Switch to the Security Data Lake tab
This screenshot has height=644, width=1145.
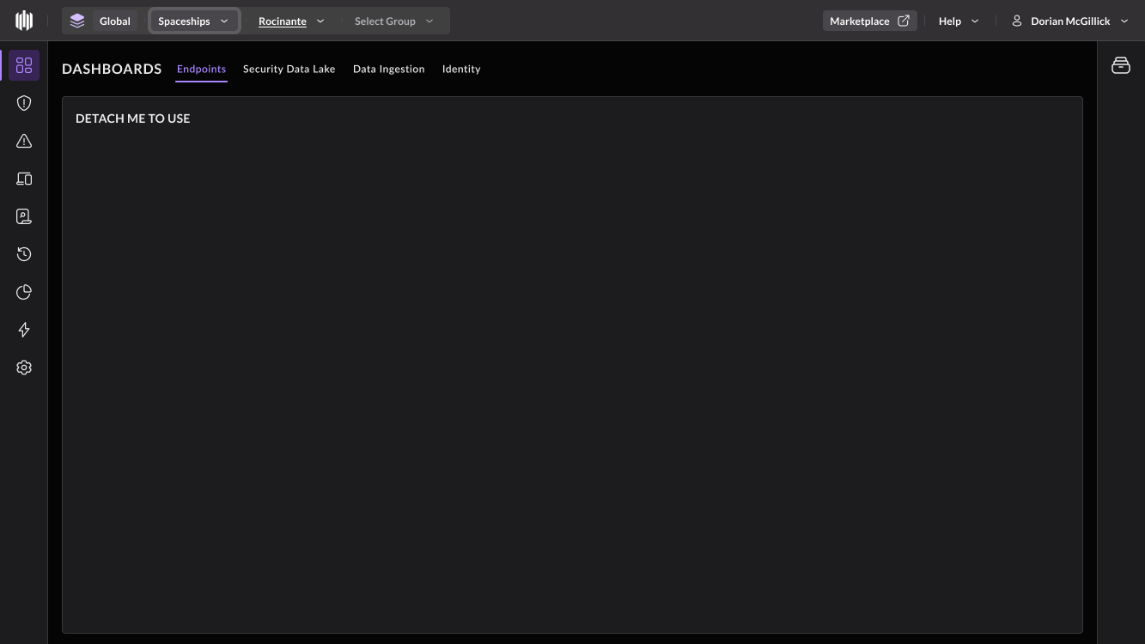[289, 69]
